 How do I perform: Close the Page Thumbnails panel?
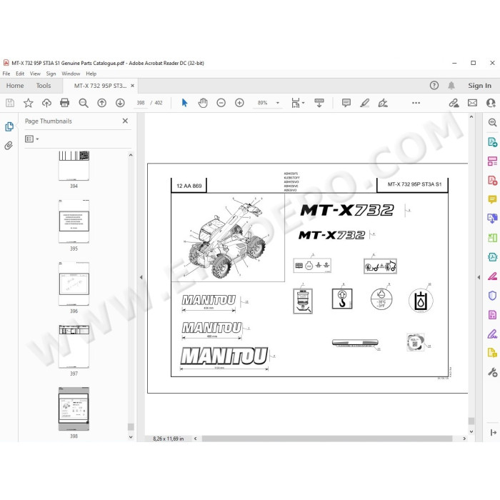pyautogui.click(x=125, y=121)
